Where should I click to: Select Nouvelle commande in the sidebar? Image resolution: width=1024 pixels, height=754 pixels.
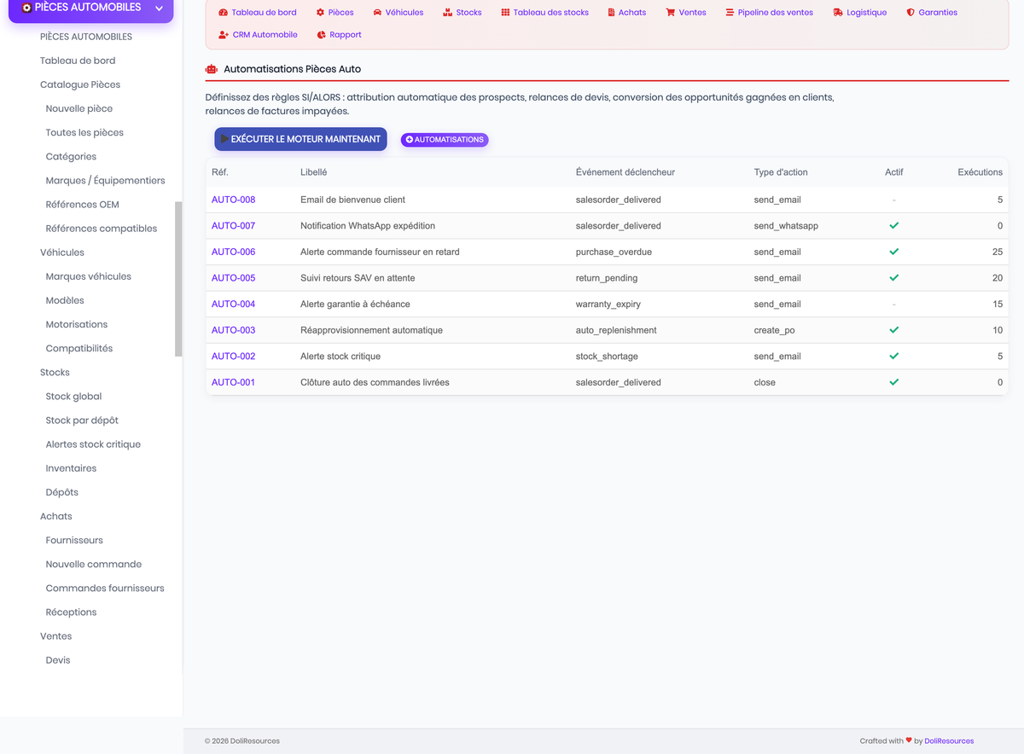(94, 564)
